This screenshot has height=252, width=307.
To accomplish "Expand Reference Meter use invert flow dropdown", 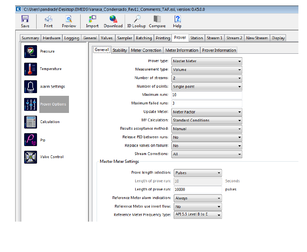I will point(198,206).
